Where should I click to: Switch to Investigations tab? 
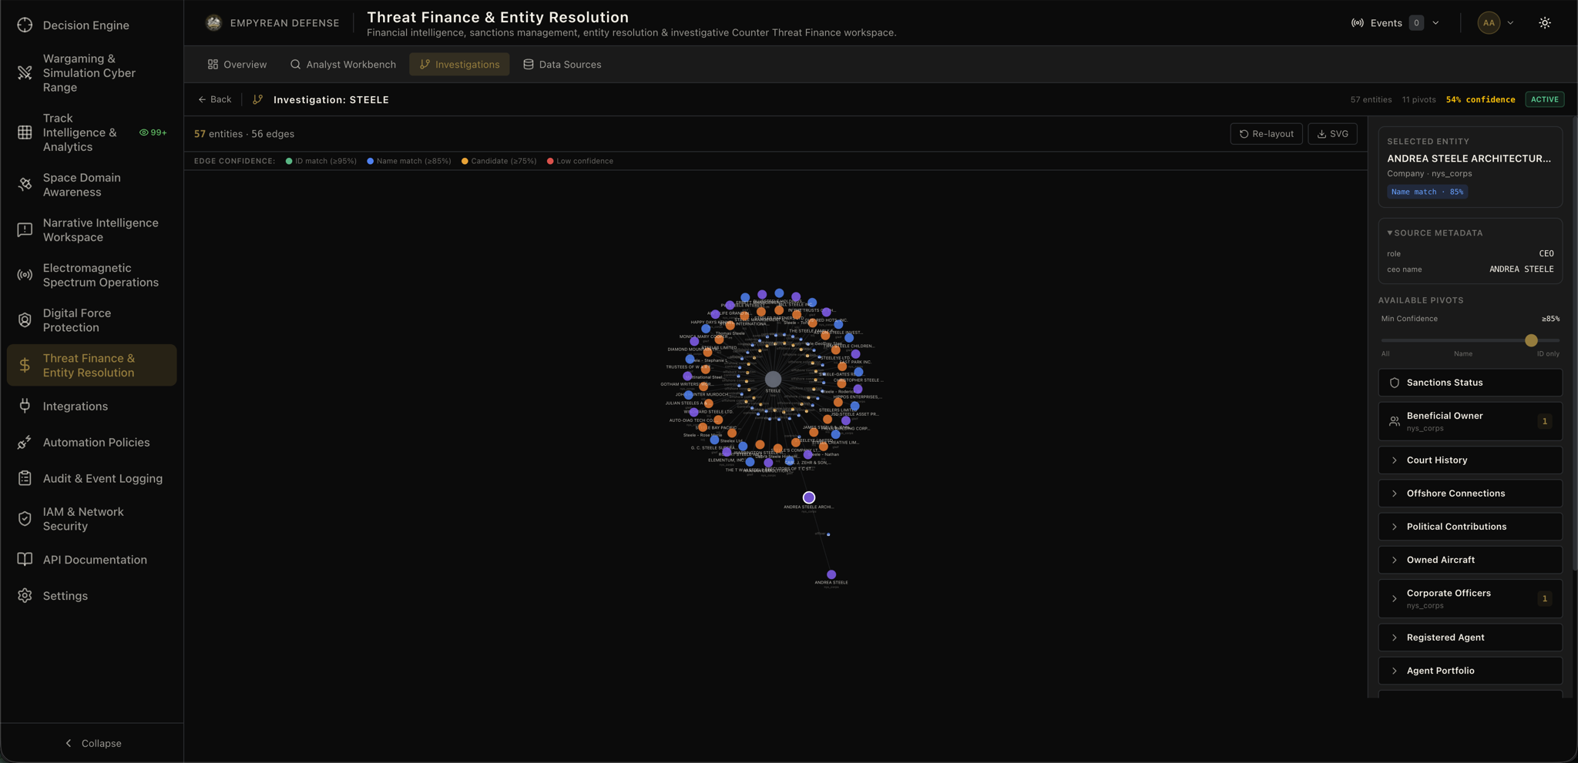tap(459, 65)
